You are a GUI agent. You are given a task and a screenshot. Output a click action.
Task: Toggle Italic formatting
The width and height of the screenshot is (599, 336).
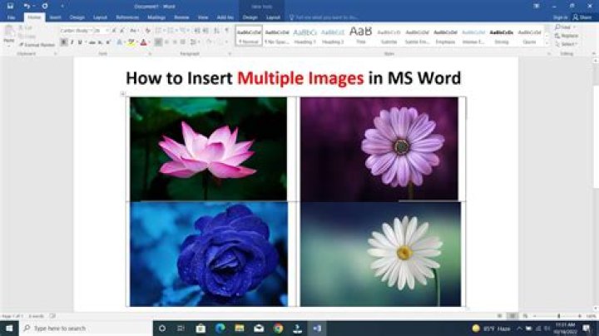[72, 42]
